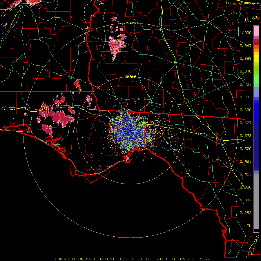Click the TH threshold label on scale
261x261 pixels.
point(249,226)
